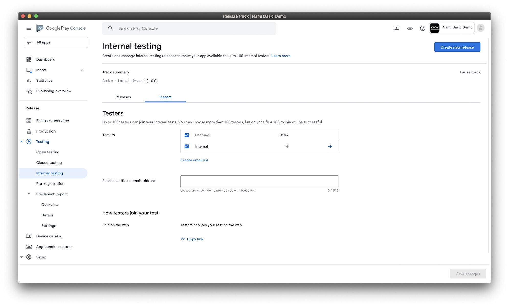Collapse the Testing section in the sidebar
The width and height of the screenshot is (509, 307).
pyautogui.click(x=21, y=141)
